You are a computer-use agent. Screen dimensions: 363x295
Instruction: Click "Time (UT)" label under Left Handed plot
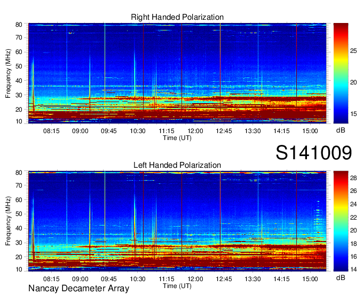(x=177, y=286)
